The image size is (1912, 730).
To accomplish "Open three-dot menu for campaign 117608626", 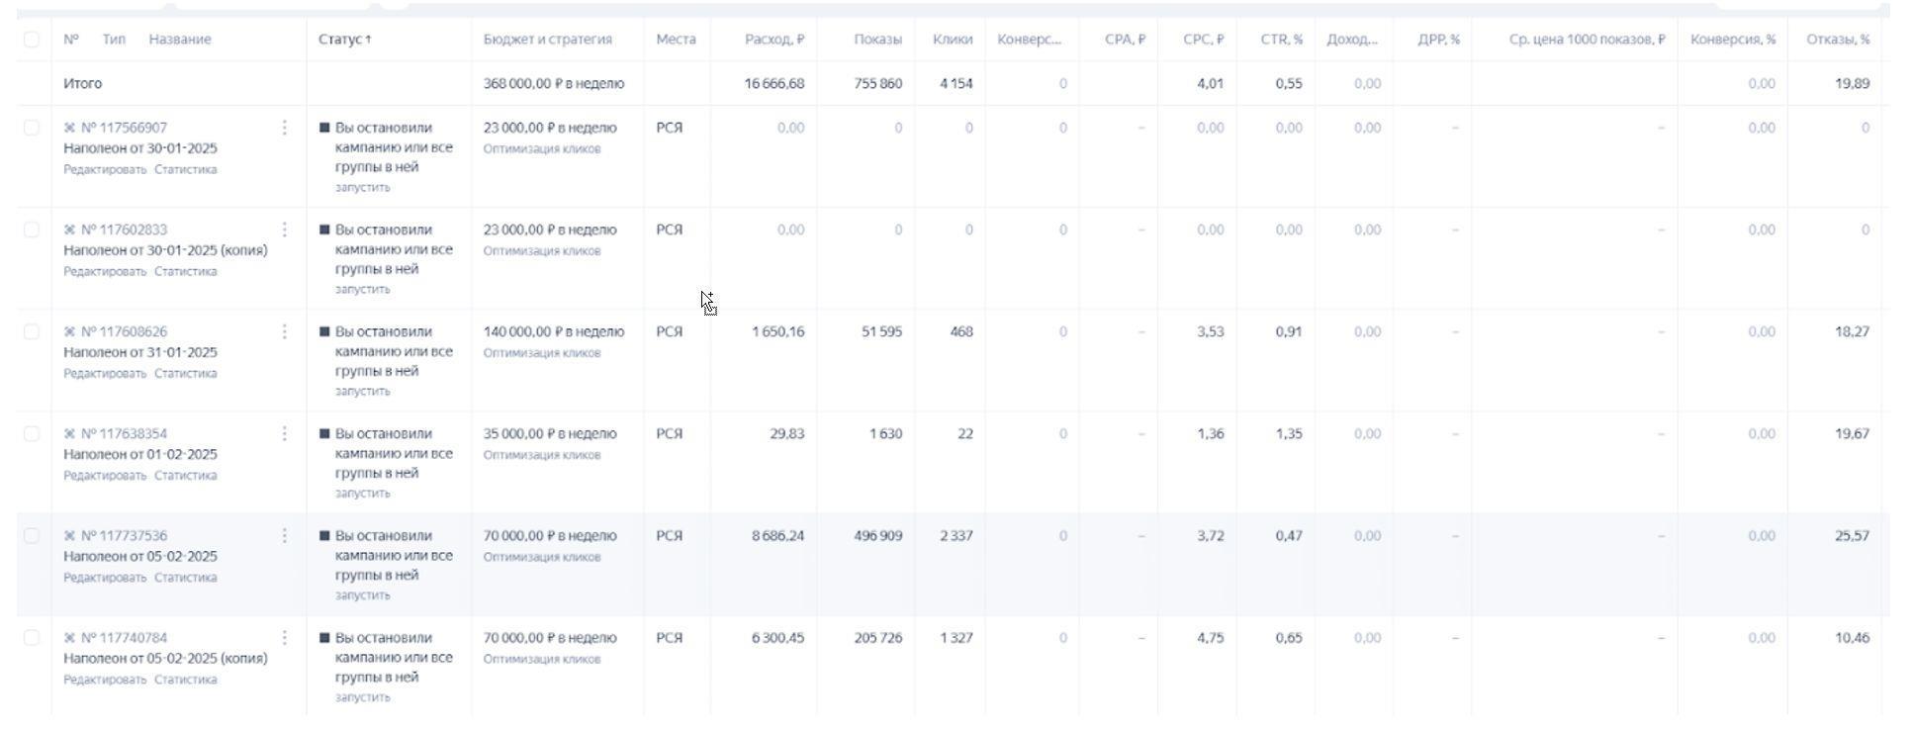I will pyautogui.click(x=285, y=331).
